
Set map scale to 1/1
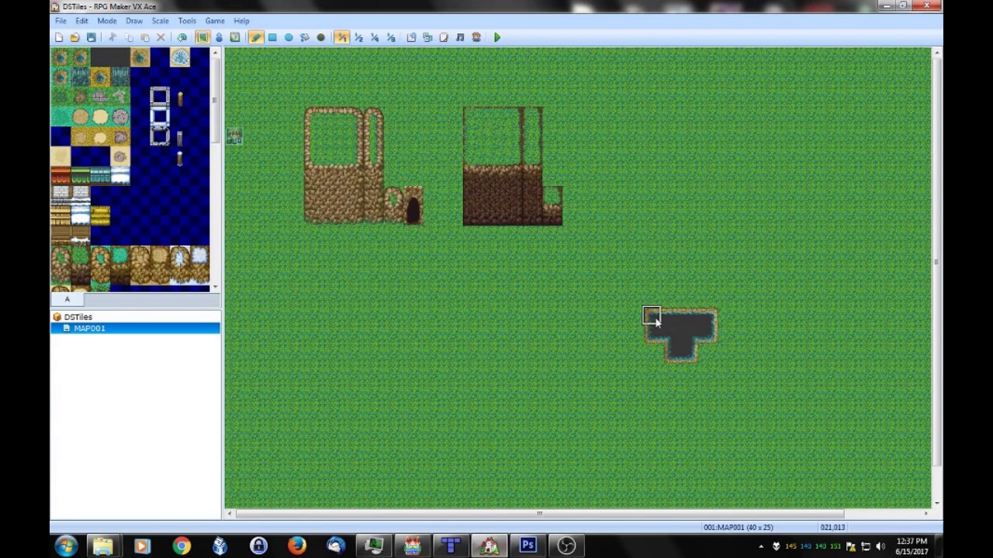(342, 37)
